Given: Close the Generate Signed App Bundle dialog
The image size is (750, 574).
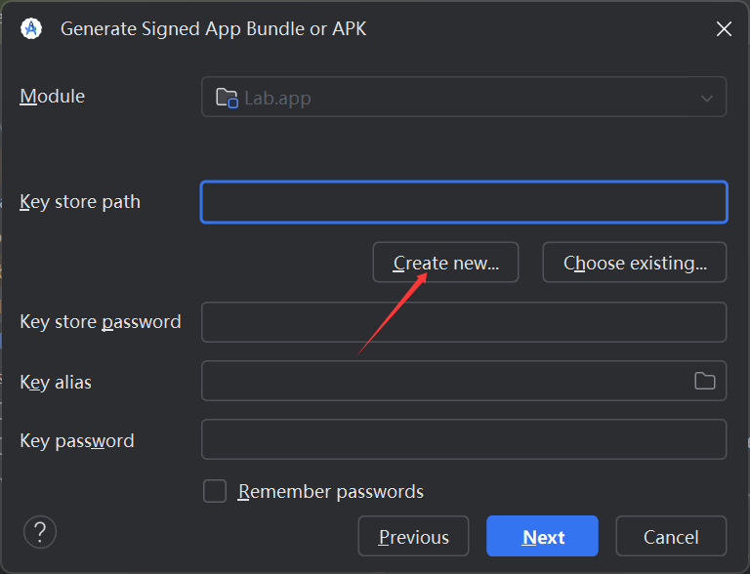Looking at the screenshot, I should point(724,29).
